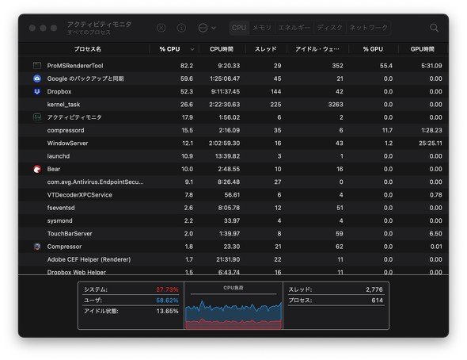Switch to the エネルギー tab
The width and height of the screenshot is (467, 360).
294,28
